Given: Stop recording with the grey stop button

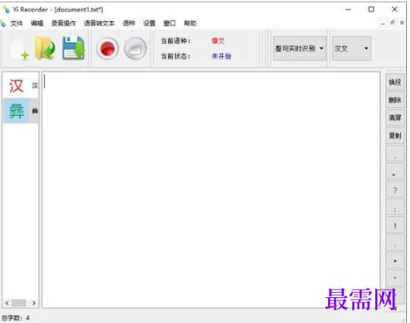Looking at the screenshot, I should [135, 49].
